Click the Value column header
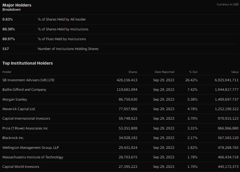This screenshot has width=240, height=172. tap(235, 72)
